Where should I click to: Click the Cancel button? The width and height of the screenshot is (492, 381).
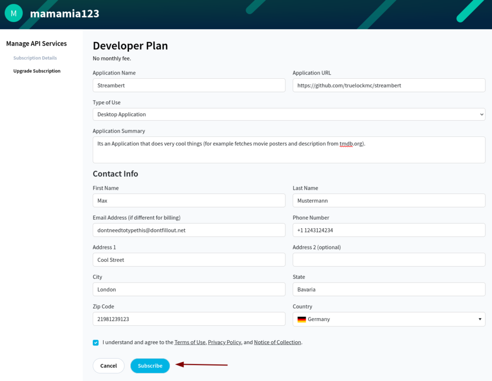point(109,366)
